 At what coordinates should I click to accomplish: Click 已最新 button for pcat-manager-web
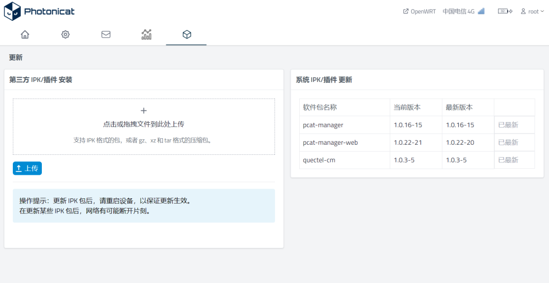508,143
